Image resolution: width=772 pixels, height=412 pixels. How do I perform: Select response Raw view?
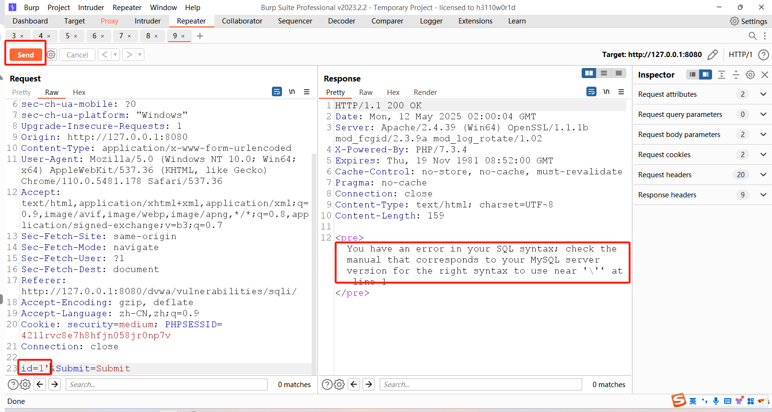pos(366,92)
